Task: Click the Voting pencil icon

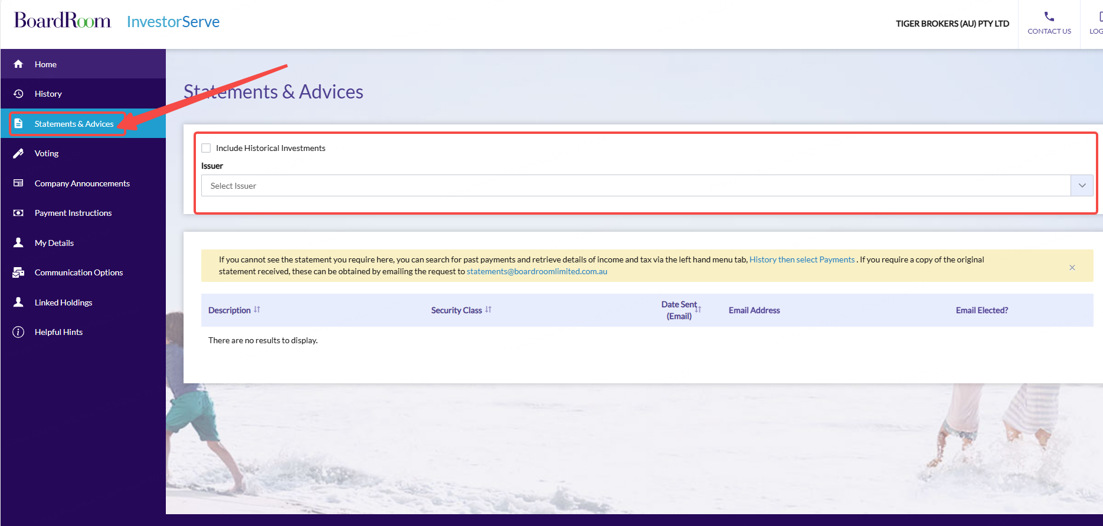Action: click(18, 153)
